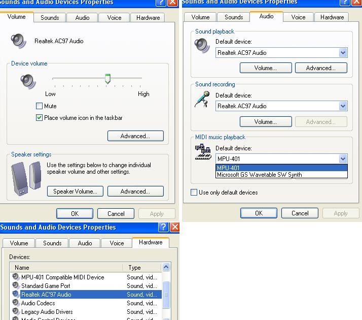
Task: Collapse the MIDI music playback device dropdown arrow
Action: coord(343,159)
